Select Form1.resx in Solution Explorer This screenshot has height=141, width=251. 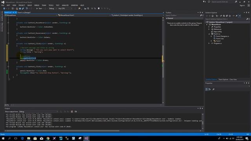click(220, 39)
